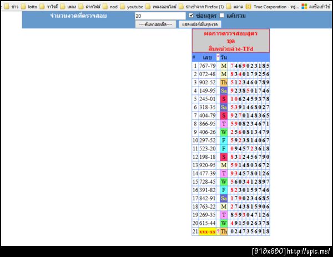Click the number 763-22 in row 18

point(208,206)
